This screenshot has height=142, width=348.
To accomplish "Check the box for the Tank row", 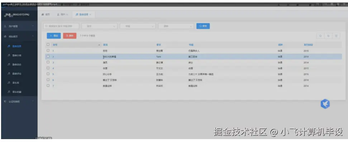I will point(48,56).
